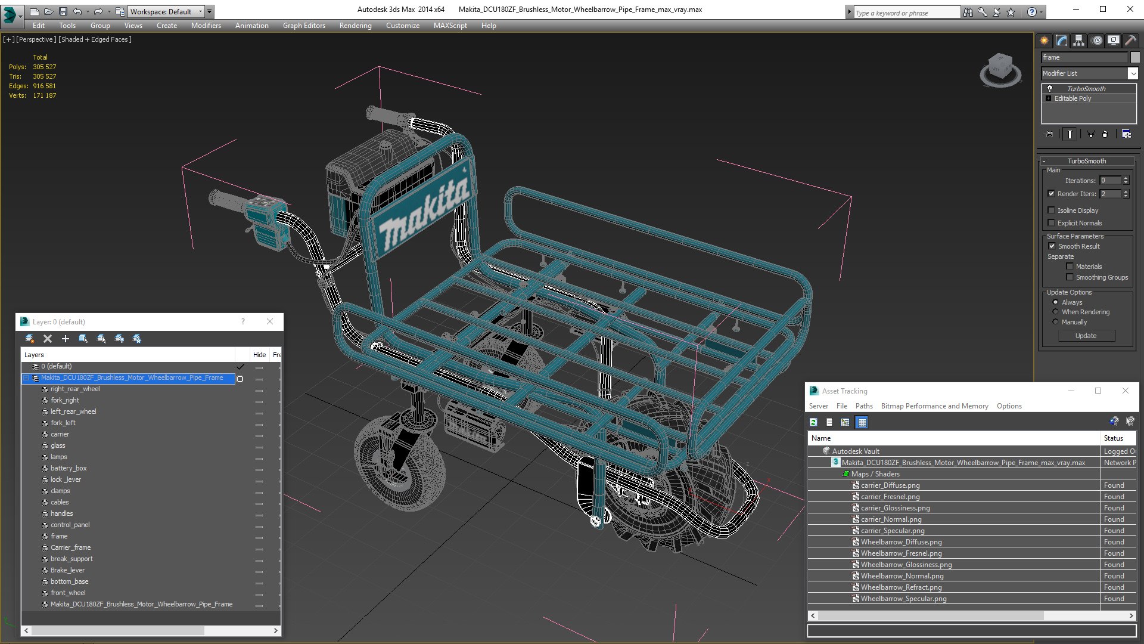The width and height of the screenshot is (1144, 644).
Task: Click the Perspective viewport label
Action: coord(36,39)
